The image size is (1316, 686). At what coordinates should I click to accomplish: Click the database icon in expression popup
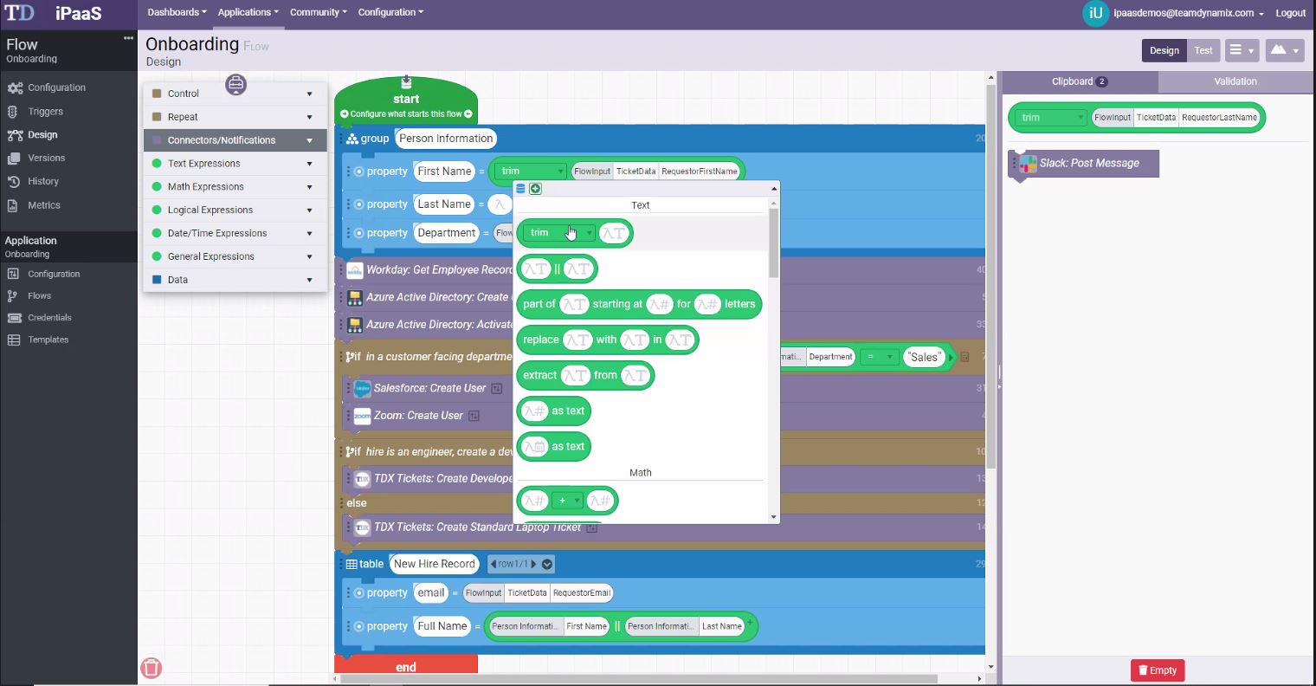pos(520,189)
